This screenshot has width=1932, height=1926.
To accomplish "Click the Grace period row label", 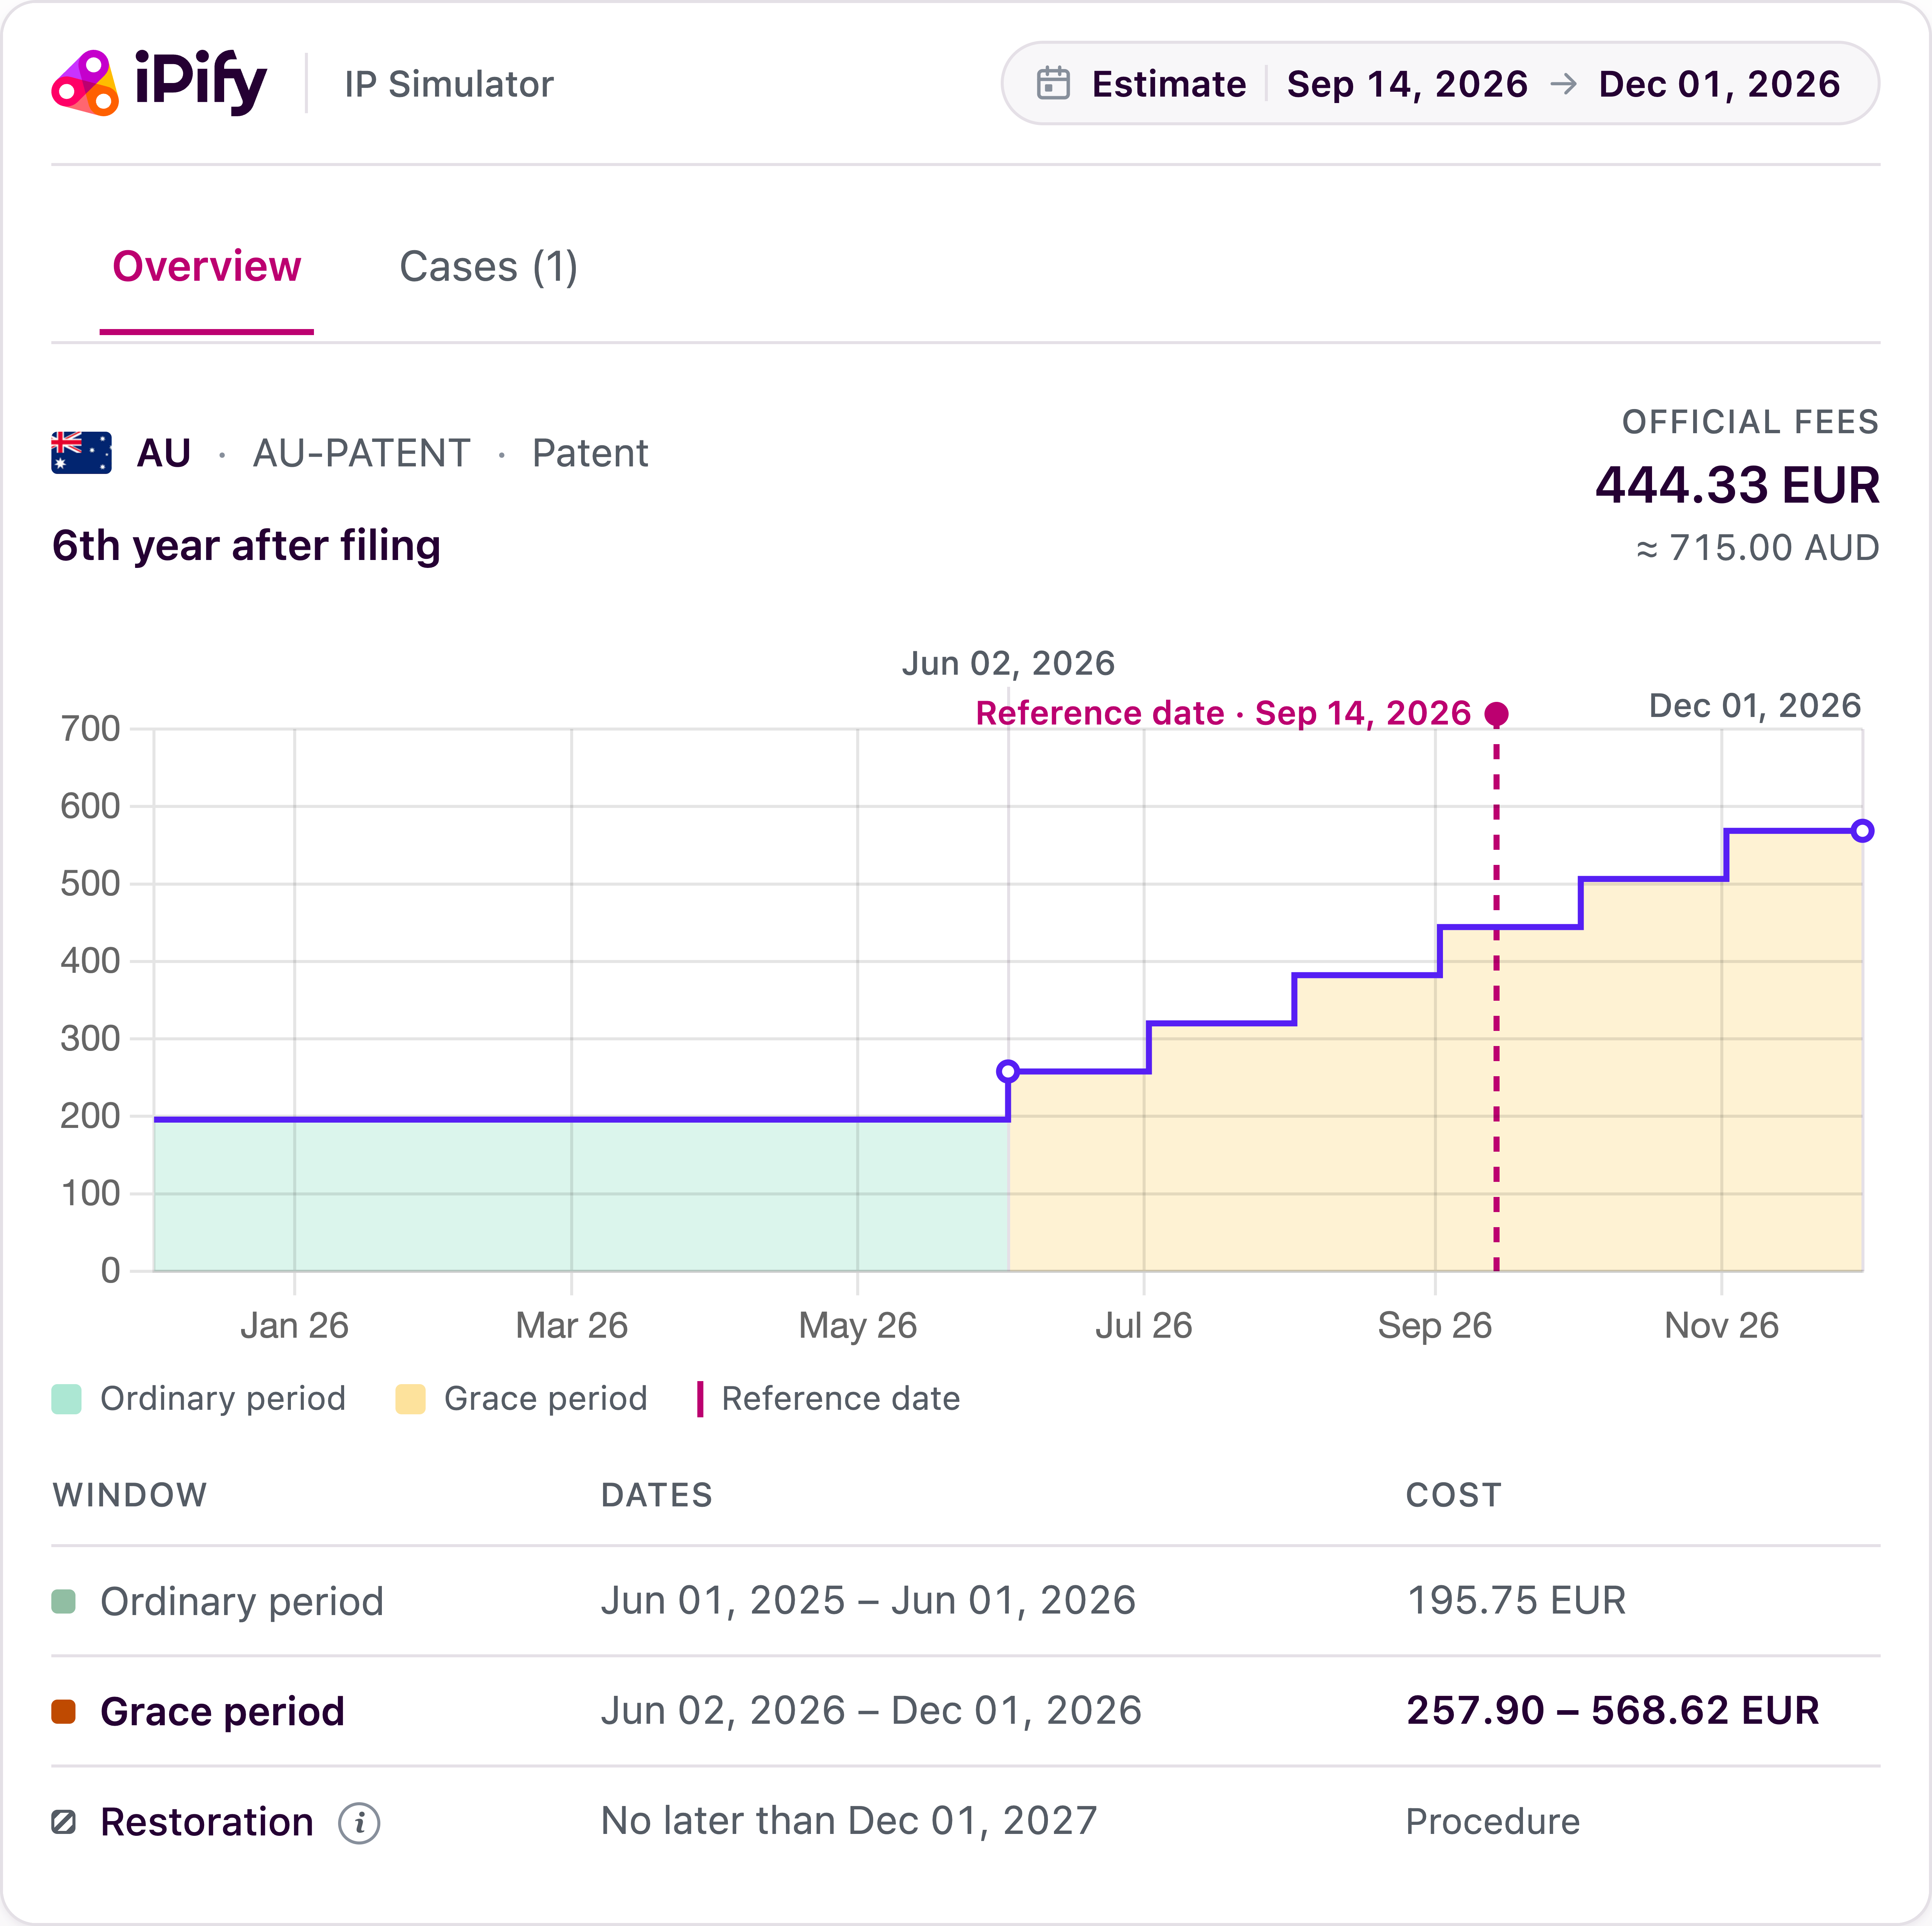I will coord(222,1712).
